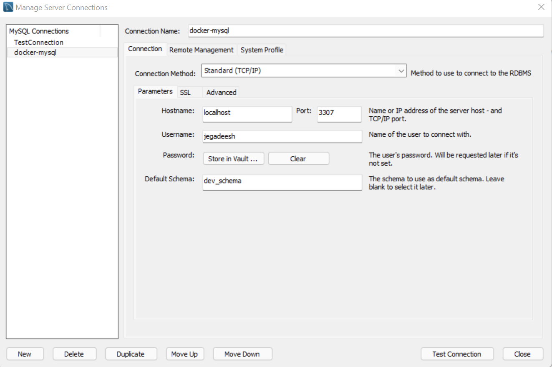Create a New connection

click(x=25, y=354)
